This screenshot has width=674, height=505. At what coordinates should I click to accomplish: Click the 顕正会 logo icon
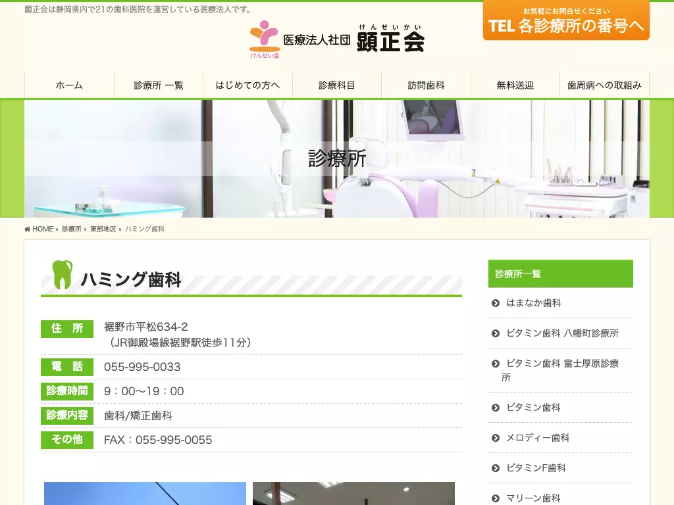coord(265,39)
